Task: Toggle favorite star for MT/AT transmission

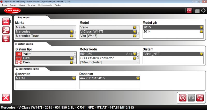Action: (x=74, y=78)
